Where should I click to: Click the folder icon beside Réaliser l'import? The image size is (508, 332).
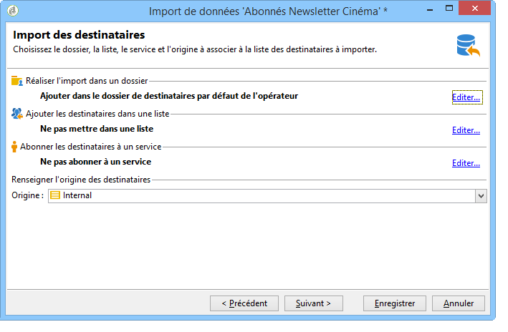[17, 81]
